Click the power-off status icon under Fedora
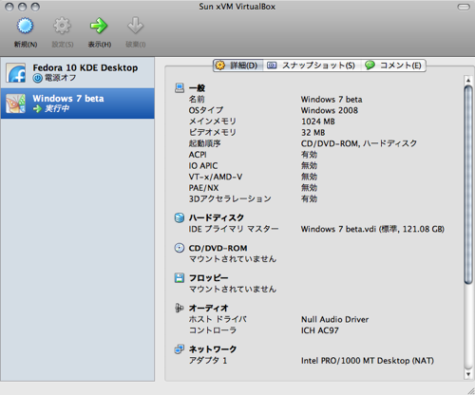Screen dimensions: 475x395 coord(38,78)
